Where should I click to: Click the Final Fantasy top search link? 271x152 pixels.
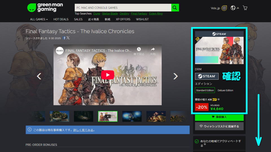tap(139, 14)
